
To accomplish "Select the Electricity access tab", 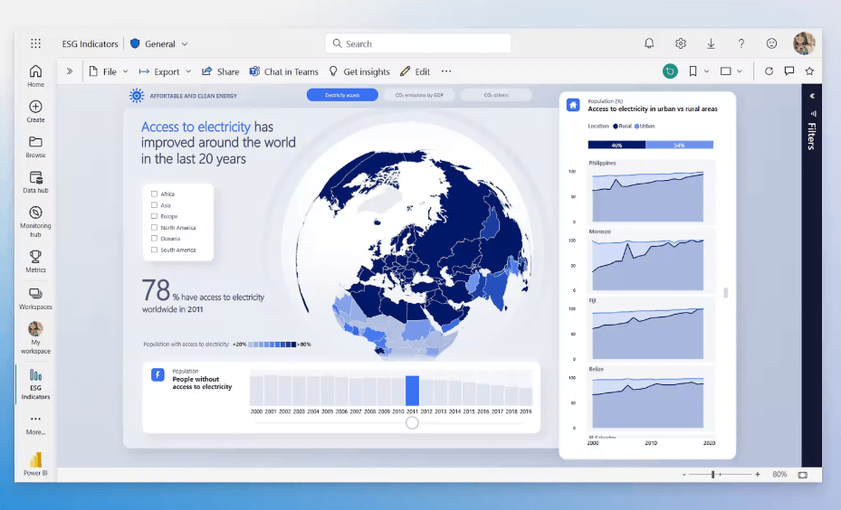I will 342,95.
